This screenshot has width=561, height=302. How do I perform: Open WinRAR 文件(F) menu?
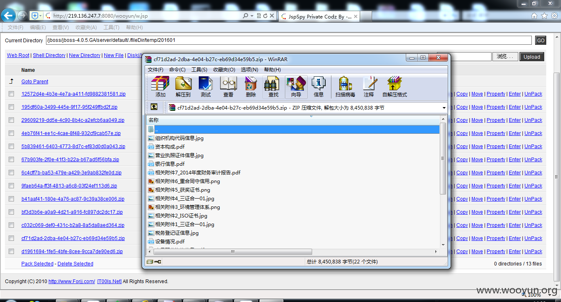(x=156, y=70)
